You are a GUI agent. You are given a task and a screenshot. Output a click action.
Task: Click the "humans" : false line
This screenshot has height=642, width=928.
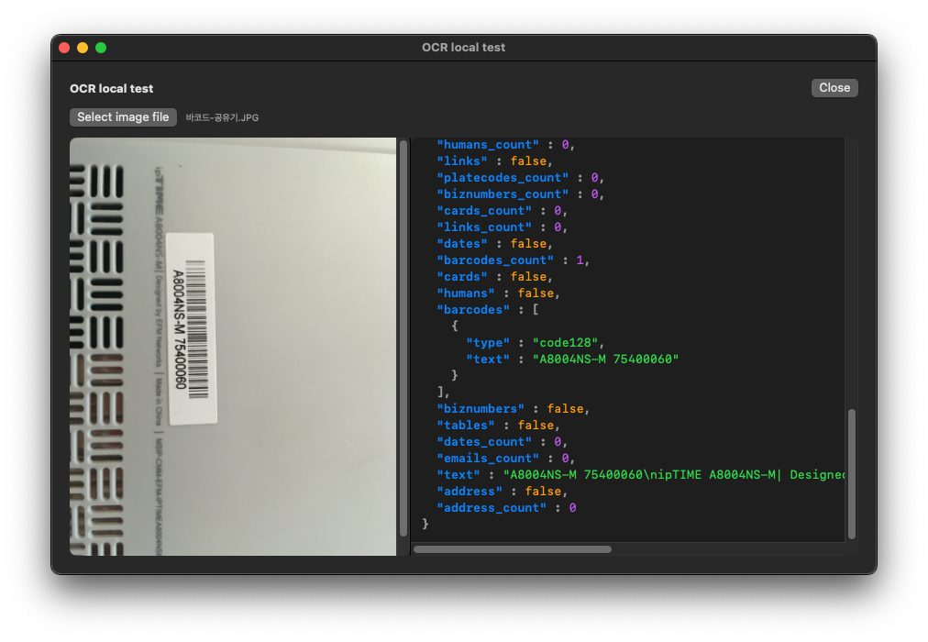click(498, 293)
